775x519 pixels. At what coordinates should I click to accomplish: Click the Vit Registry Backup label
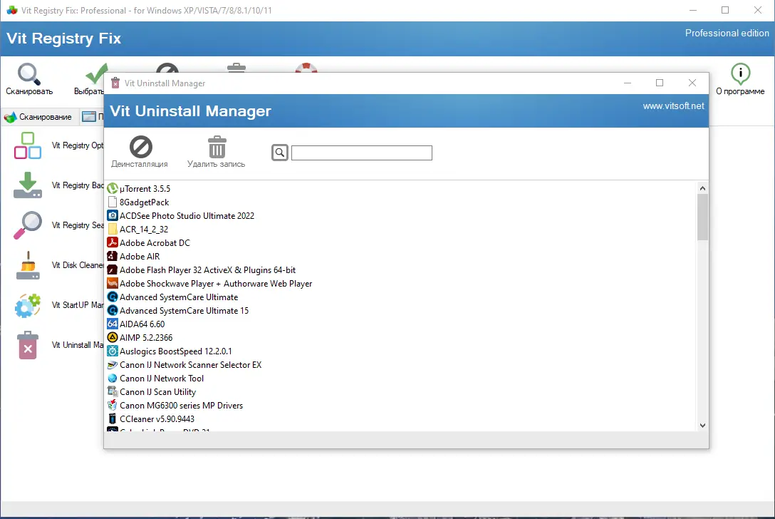click(78, 185)
